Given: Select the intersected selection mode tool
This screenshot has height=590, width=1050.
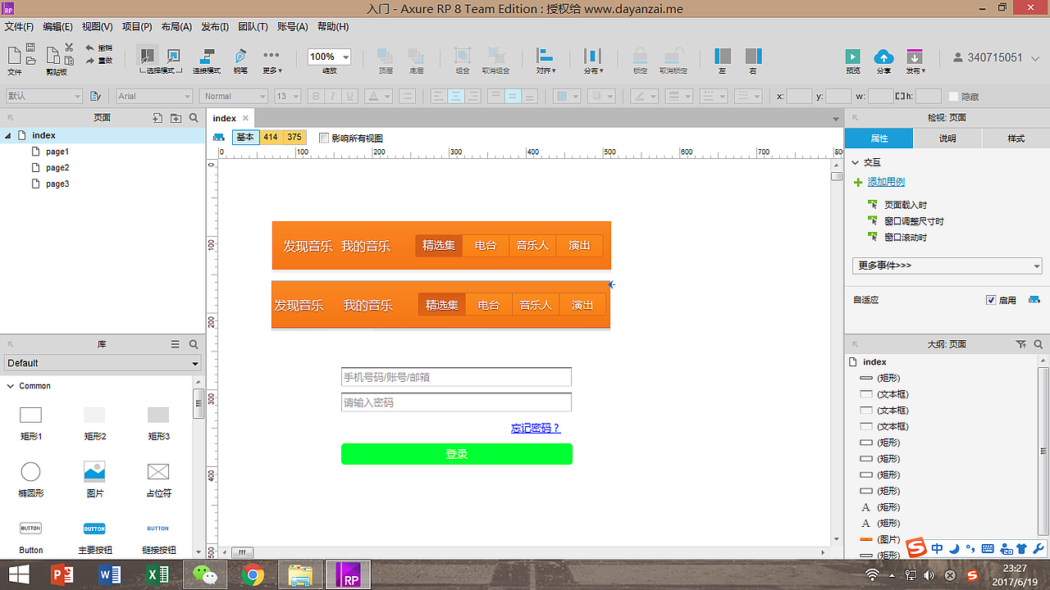Looking at the screenshot, I should click(x=148, y=56).
